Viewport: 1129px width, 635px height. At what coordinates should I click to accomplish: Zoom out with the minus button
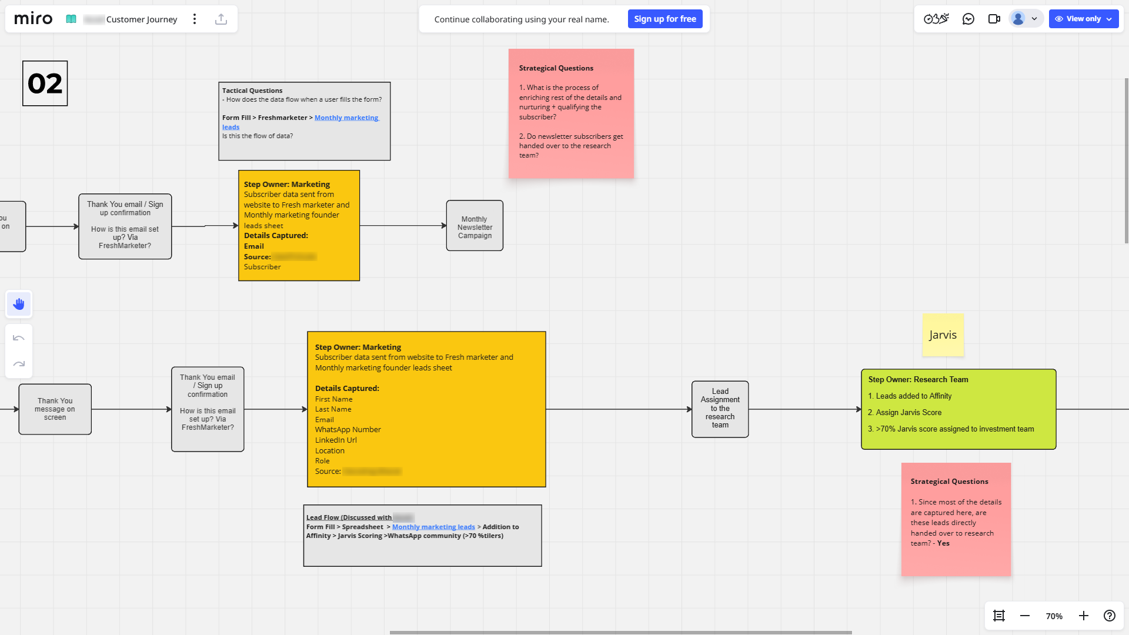tap(1025, 616)
